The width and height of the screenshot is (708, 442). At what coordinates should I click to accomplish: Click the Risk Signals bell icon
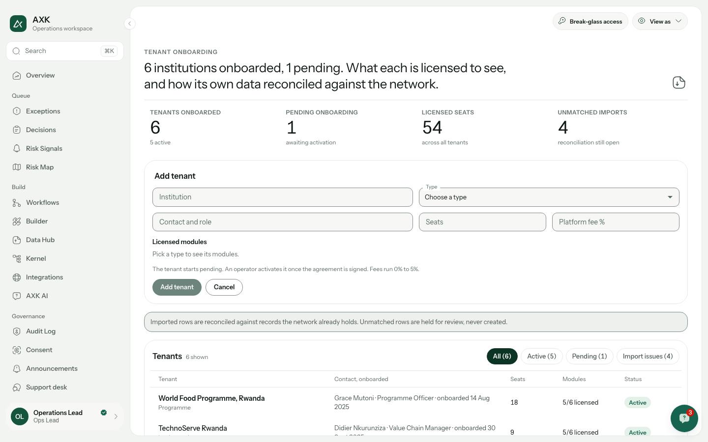17,149
